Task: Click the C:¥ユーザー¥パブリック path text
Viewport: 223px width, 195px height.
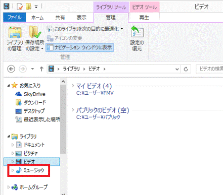Action: [x=98, y=117]
